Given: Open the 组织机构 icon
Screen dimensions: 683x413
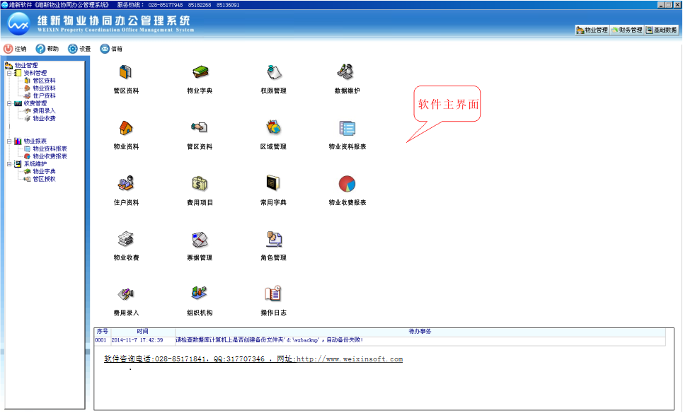Looking at the screenshot, I should pyautogui.click(x=200, y=293).
